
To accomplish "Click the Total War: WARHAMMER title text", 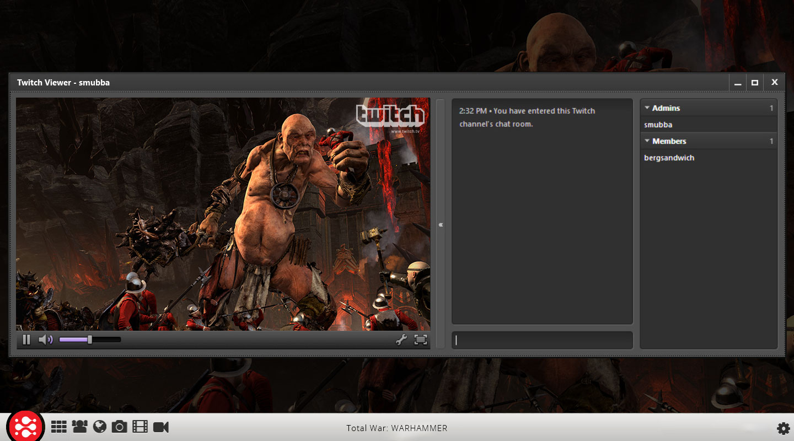I will click(x=397, y=428).
